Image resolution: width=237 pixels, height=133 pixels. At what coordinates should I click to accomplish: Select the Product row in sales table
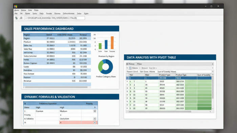pyautogui.click(x=57, y=42)
